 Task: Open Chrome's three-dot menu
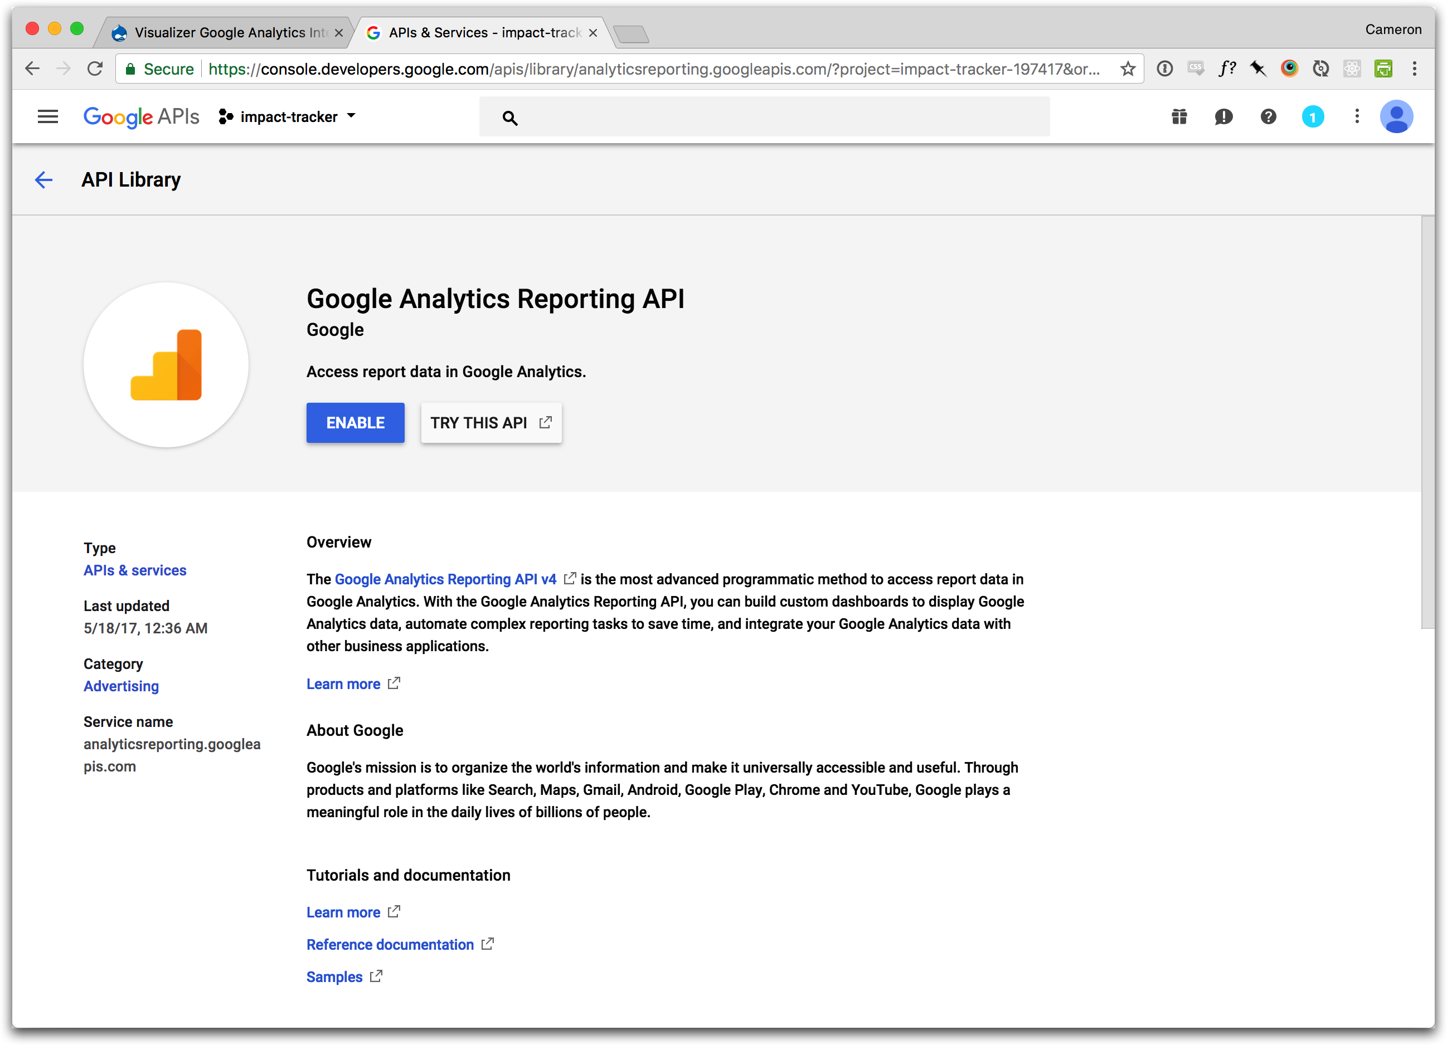pyautogui.click(x=1415, y=69)
